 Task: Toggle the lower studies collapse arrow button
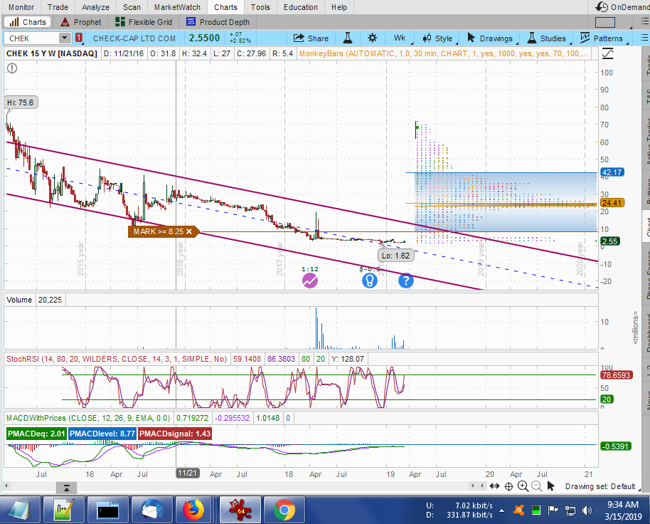tap(65, 488)
